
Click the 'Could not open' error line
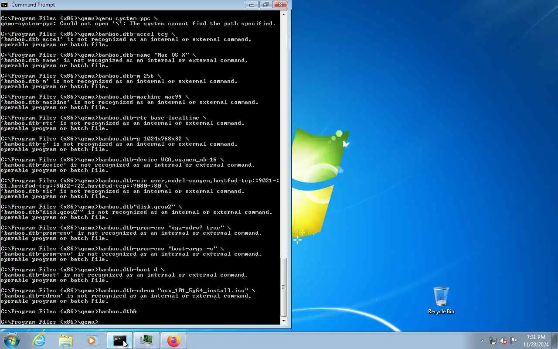138,24
